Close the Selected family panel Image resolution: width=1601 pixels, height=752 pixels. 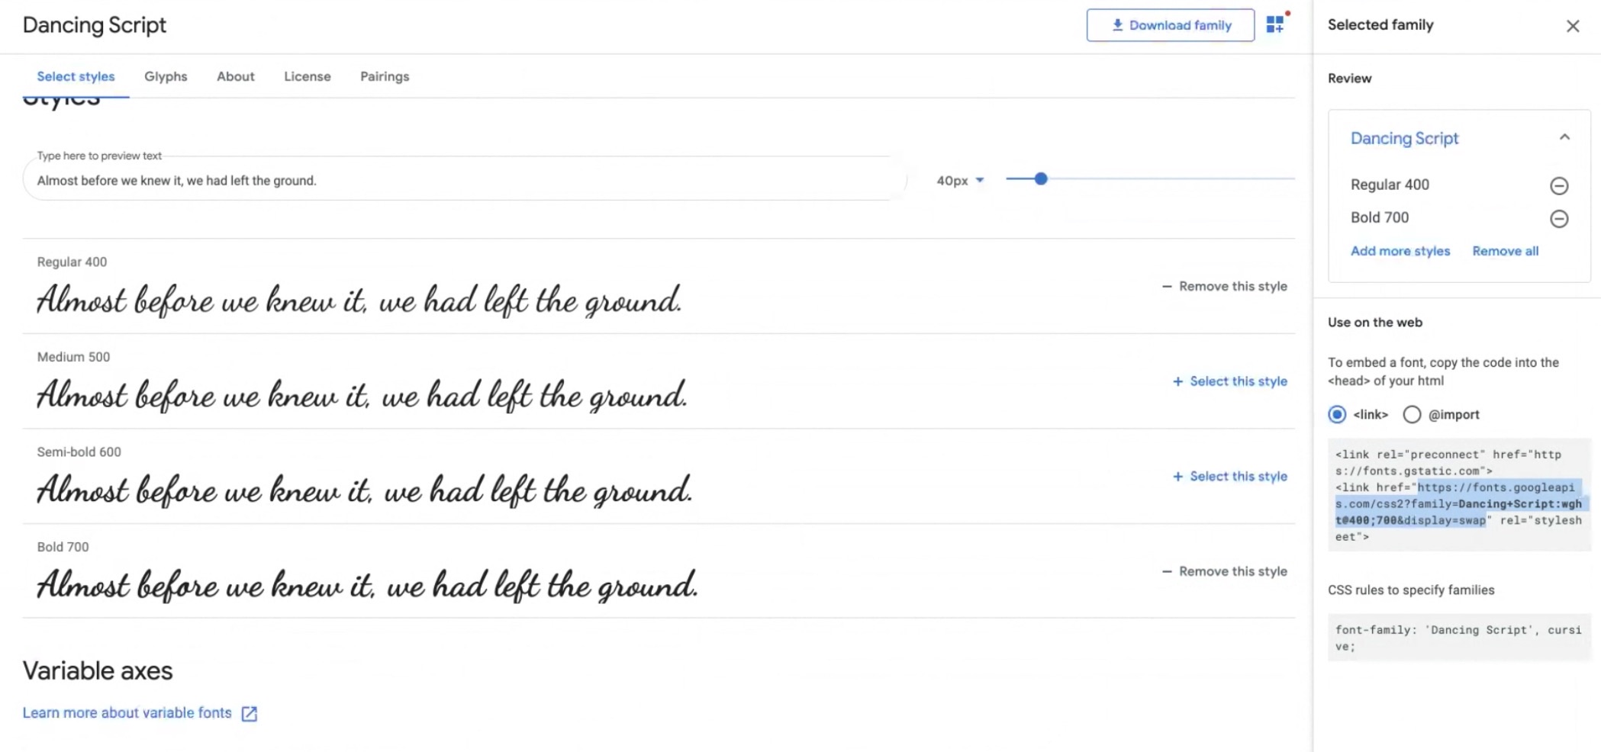tap(1573, 26)
